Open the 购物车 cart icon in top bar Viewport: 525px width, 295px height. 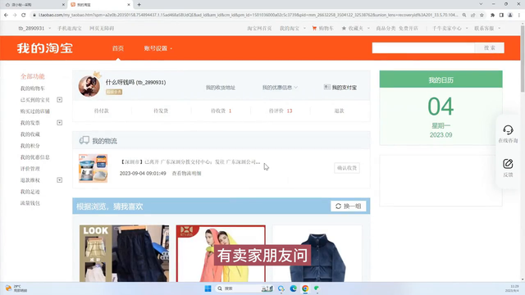click(x=314, y=29)
